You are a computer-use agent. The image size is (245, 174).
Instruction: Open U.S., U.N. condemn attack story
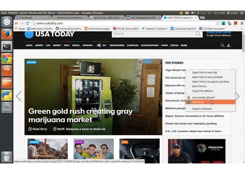[x=193, y=131]
